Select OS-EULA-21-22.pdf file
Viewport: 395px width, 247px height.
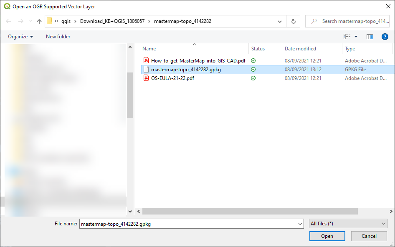(172, 78)
